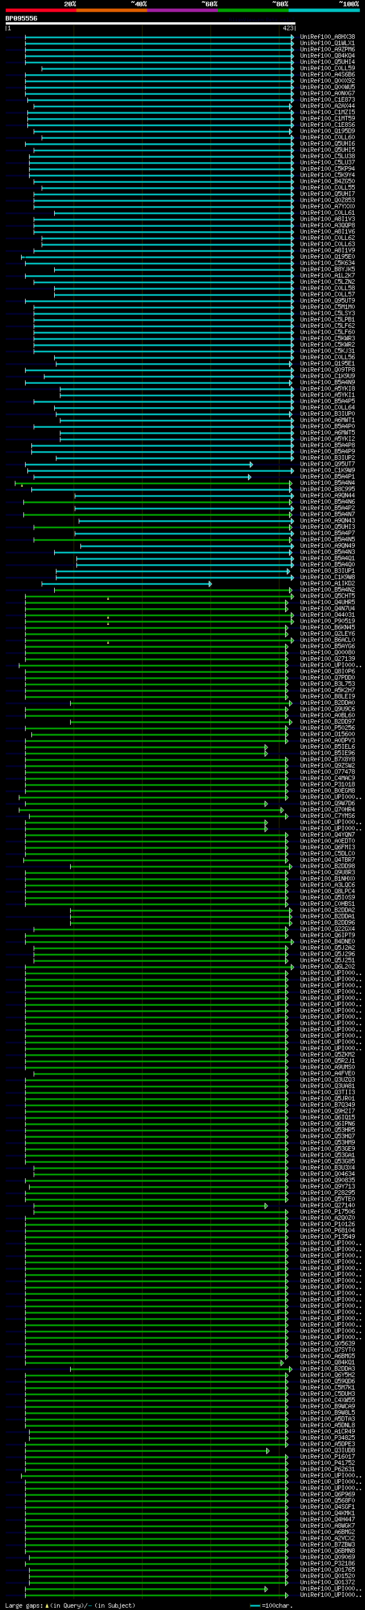Select label UniRef100_B4ZG50

pos(327,181)
